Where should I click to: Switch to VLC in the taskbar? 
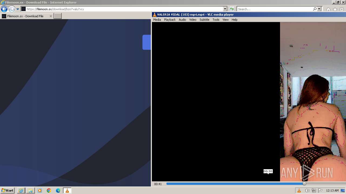(x=67, y=190)
